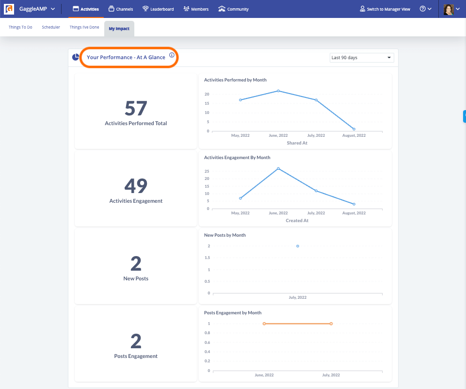Expand the GaggleAMP workspace chevron

(x=54, y=8)
